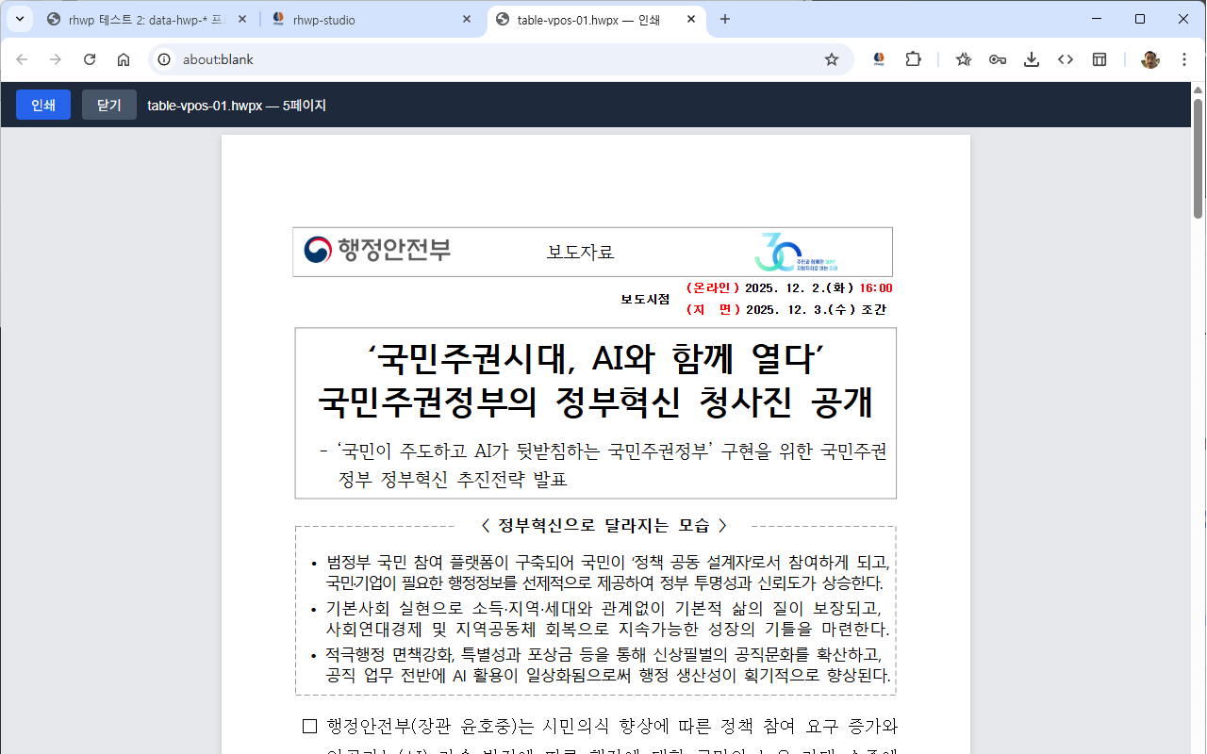Click the 보도자료 heading text
1207x754 pixels.
(581, 253)
